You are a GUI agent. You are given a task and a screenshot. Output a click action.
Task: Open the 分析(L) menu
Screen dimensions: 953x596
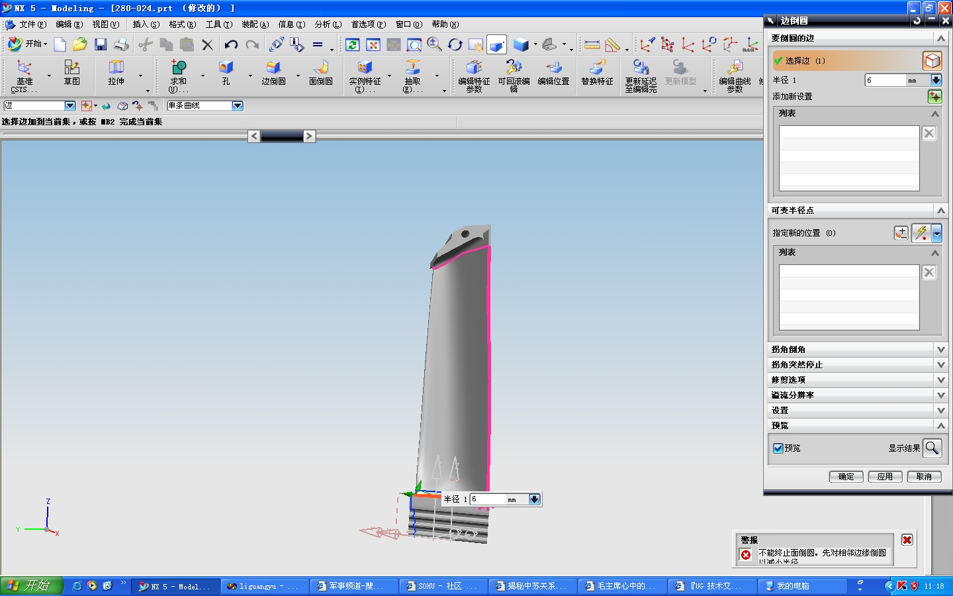click(x=328, y=25)
